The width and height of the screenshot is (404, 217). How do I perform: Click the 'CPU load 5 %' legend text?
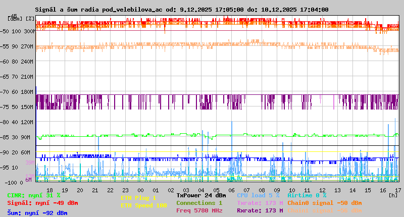[258, 195]
